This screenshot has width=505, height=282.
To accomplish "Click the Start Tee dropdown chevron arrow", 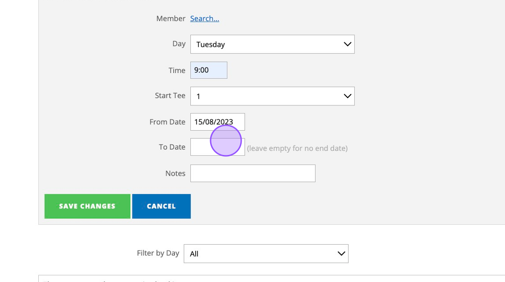I will coord(347,96).
